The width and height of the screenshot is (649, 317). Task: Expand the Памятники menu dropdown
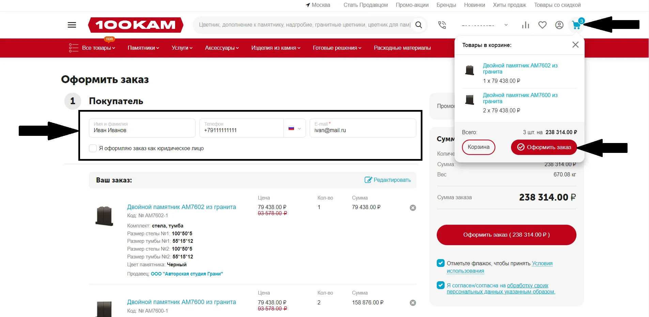(143, 48)
